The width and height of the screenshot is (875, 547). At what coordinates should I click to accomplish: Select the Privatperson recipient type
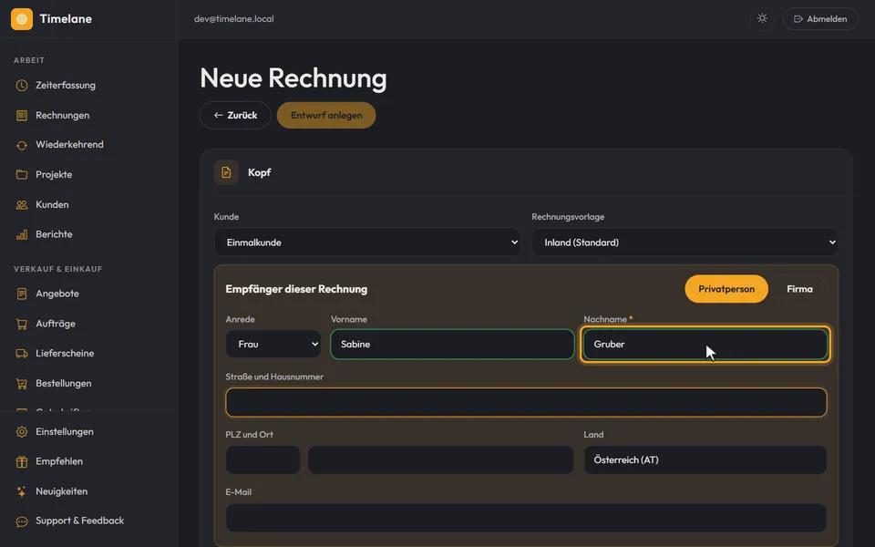(x=726, y=289)
